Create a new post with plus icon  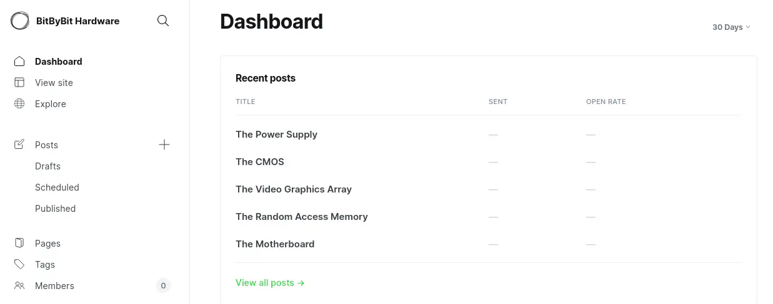coord(164,145)
